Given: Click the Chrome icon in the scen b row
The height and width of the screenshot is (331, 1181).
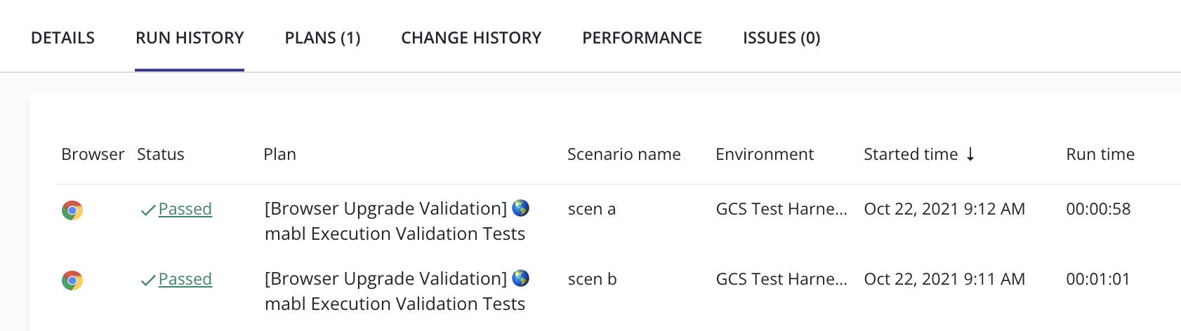Looking at the screenshot, I should coord(72,280).
